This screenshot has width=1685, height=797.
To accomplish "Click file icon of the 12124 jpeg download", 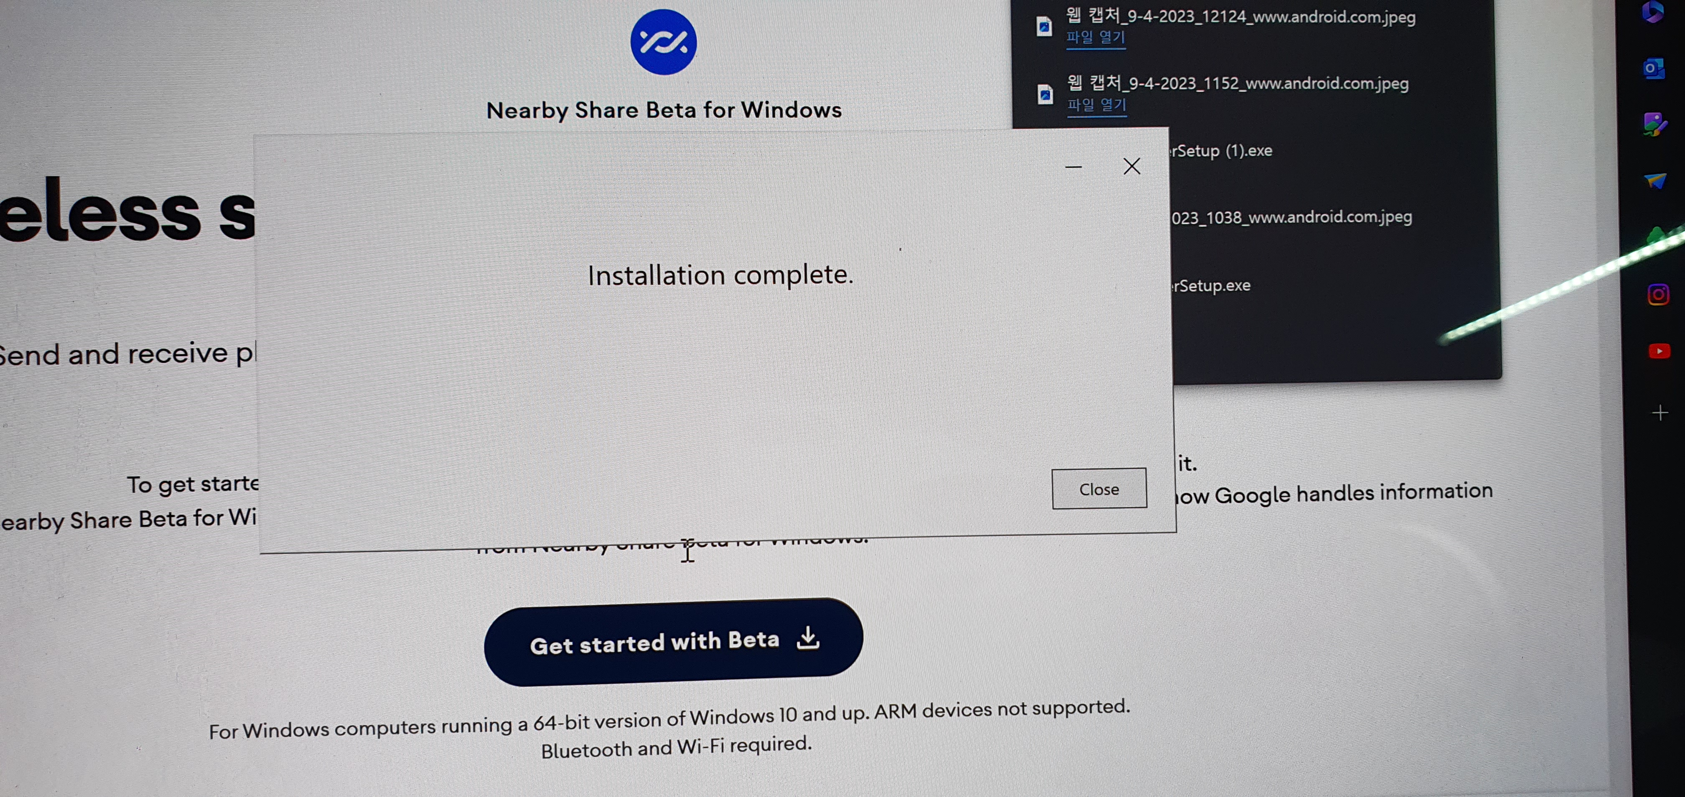I will (1044, 27).
